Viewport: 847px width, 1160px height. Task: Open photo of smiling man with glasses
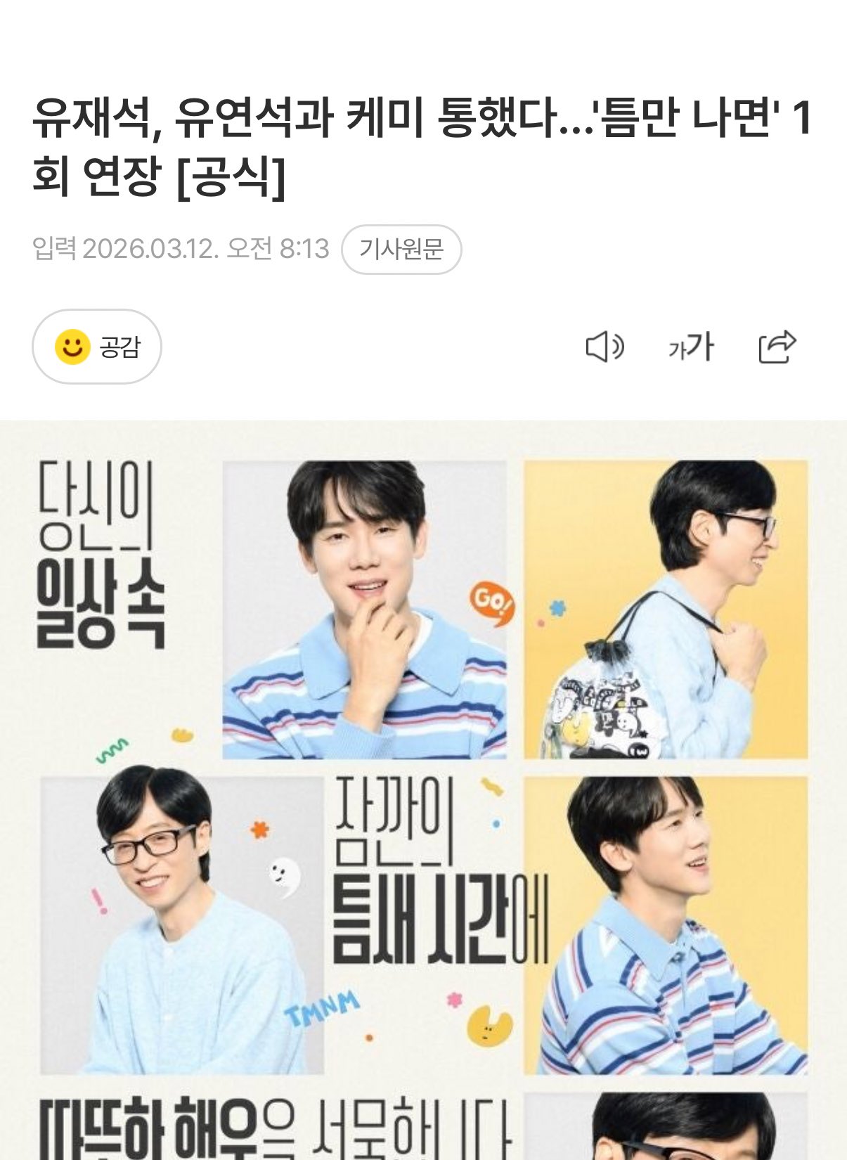181,925
